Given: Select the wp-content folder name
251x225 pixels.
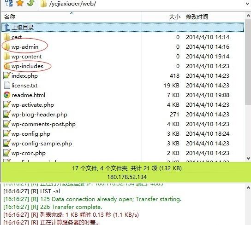Looking at the screenshot, I should pos(27,57).
